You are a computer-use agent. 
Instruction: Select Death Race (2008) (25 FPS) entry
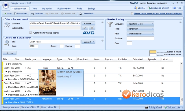coord(21,102)
